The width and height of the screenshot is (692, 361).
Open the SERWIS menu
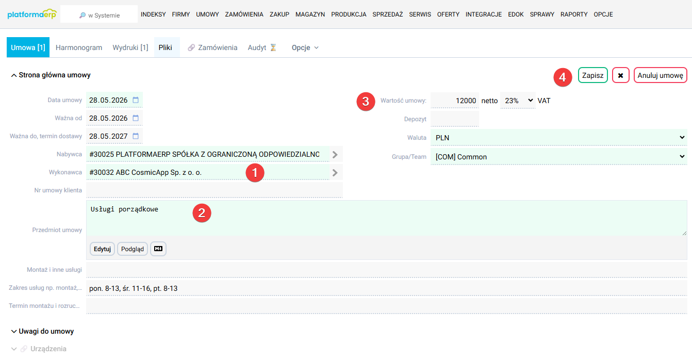click(420, 14)
